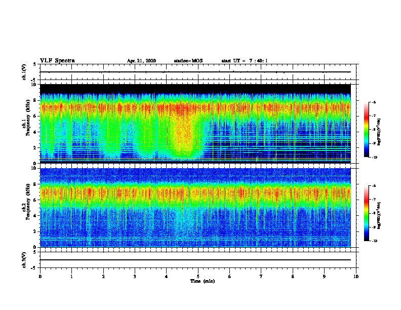Click the ch.1 "Frequency (kHz)" axis label
401x310 pixels.
tap(28, 118)
